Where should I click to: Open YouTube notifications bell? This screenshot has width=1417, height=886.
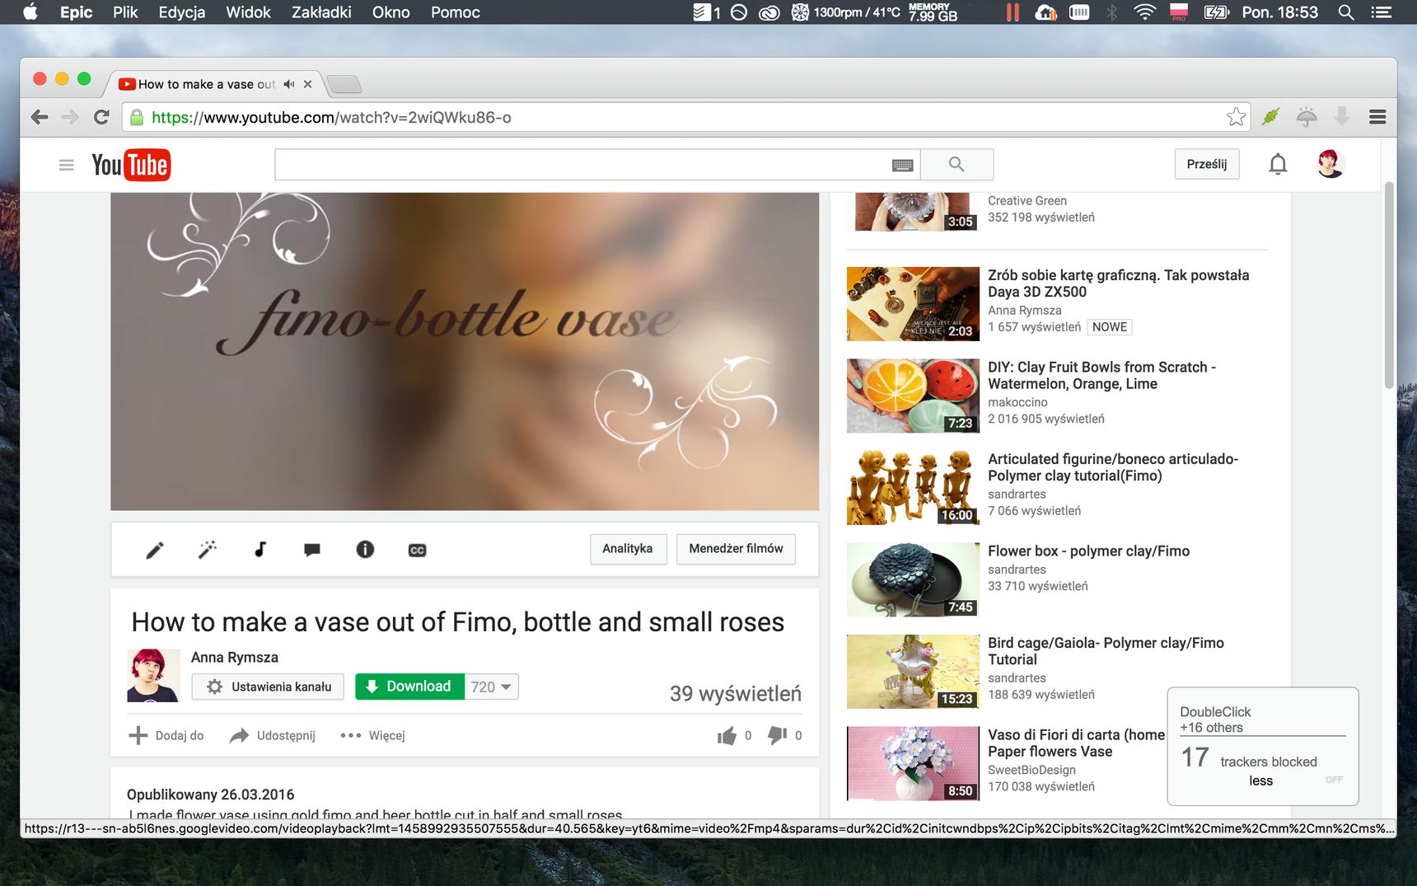[x=1278, y=164]
